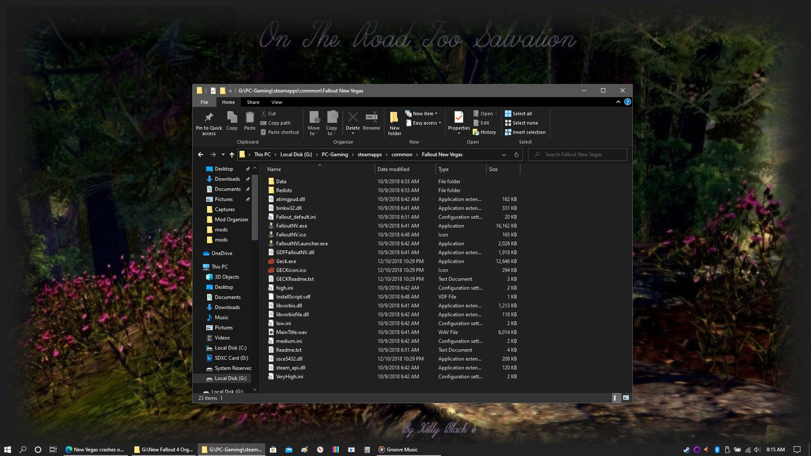The width and height of the screenshot is (811, 456).
Task: Sort files by Size column
Action: click(502, 169)
